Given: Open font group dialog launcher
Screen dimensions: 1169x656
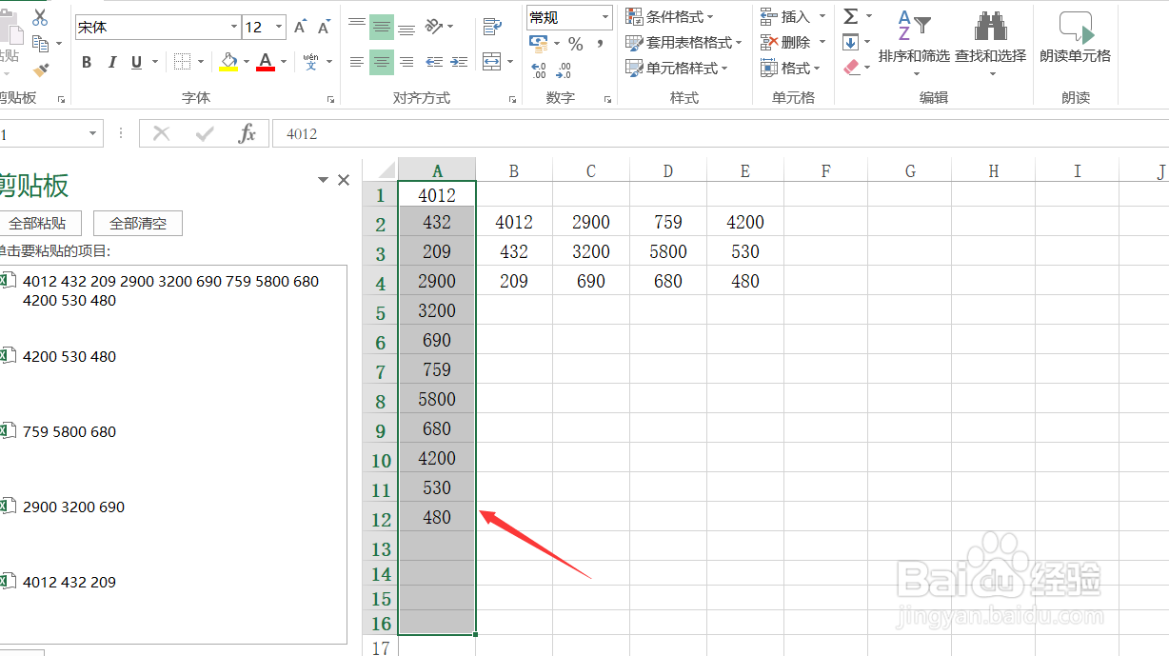Looking at the screenshot, I should click(x=331, y=99).
